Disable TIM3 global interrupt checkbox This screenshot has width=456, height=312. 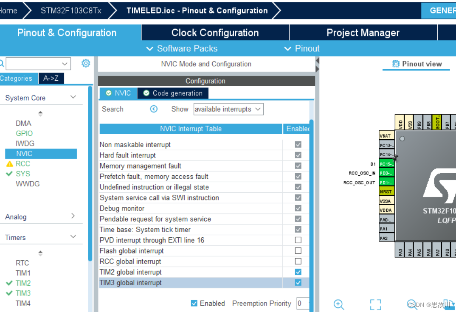pos(298,282)
